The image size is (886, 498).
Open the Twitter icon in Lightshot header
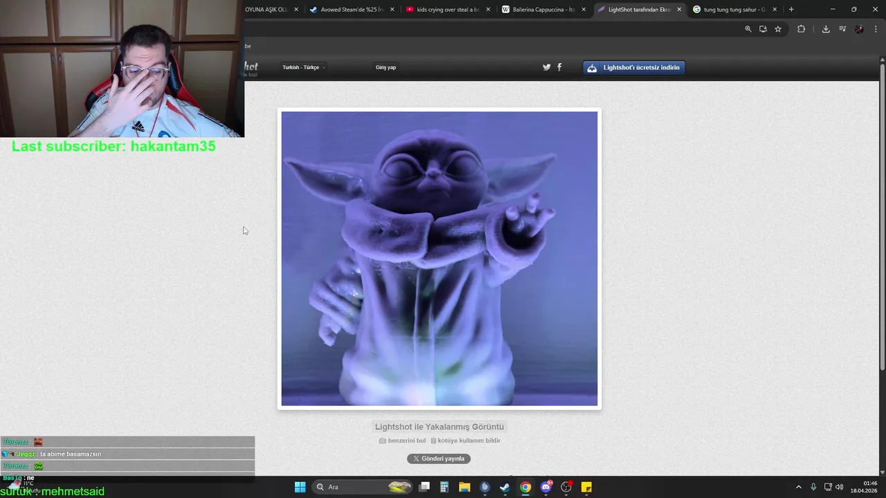pos(546,67)
